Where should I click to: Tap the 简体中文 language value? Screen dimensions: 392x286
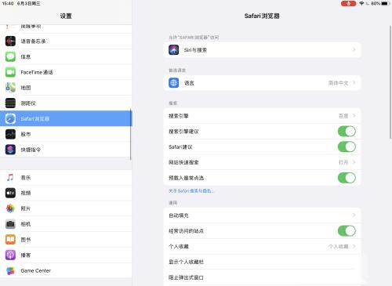(338, 83)
